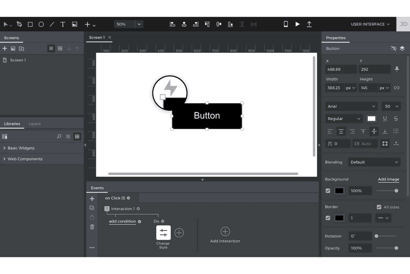Screen dimensions: 410x274
Task: Toggle the Background fill checkbox
Action: coord(328,191)
